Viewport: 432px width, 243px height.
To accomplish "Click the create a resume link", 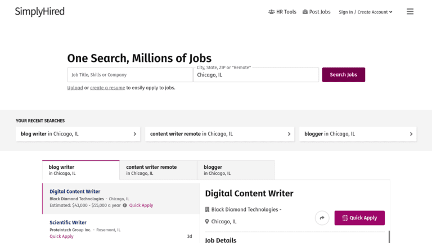I will (x=107, y=88).
